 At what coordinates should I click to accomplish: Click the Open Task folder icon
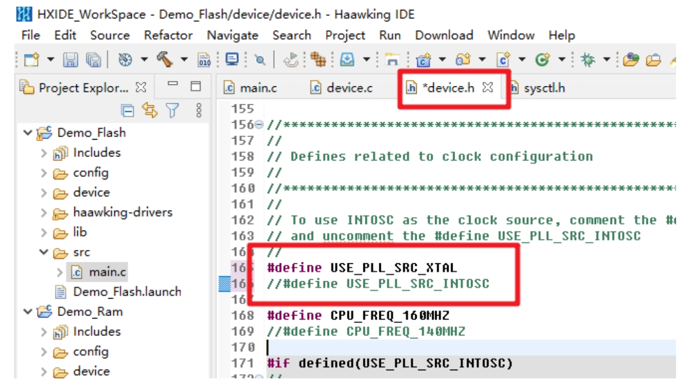pyautogui.click(x=653, y=60)
